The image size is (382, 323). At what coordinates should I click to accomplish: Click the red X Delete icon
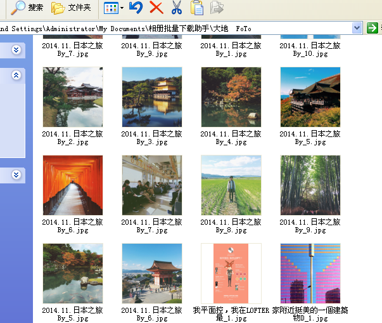(x=156, y=8)
